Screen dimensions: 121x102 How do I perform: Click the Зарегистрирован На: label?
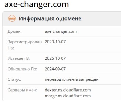tap(25, 45)
